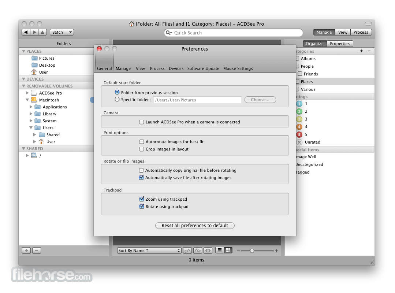
Task: Remove a category with the minus icon
Action: 369,51
